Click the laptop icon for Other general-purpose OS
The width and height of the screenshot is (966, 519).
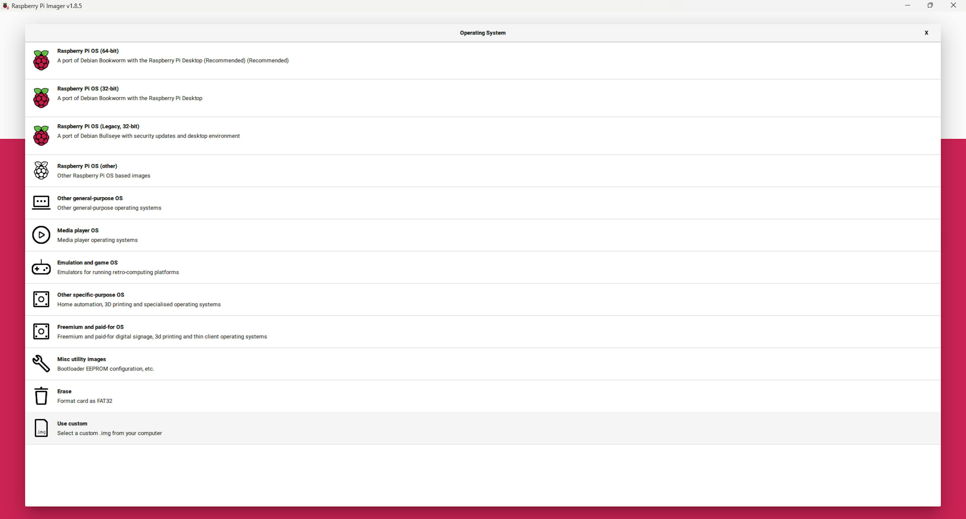click(41, 203)
